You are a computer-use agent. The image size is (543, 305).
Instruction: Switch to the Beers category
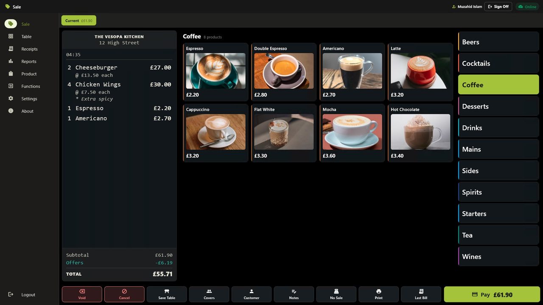click(498, 42)
